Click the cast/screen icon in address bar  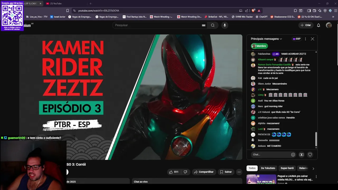point(241,11)
